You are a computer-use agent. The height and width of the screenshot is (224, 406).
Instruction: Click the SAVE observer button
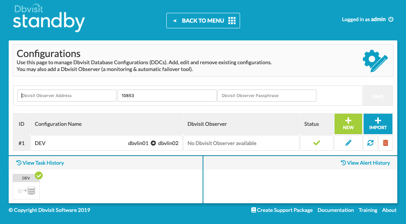(378, 96)
